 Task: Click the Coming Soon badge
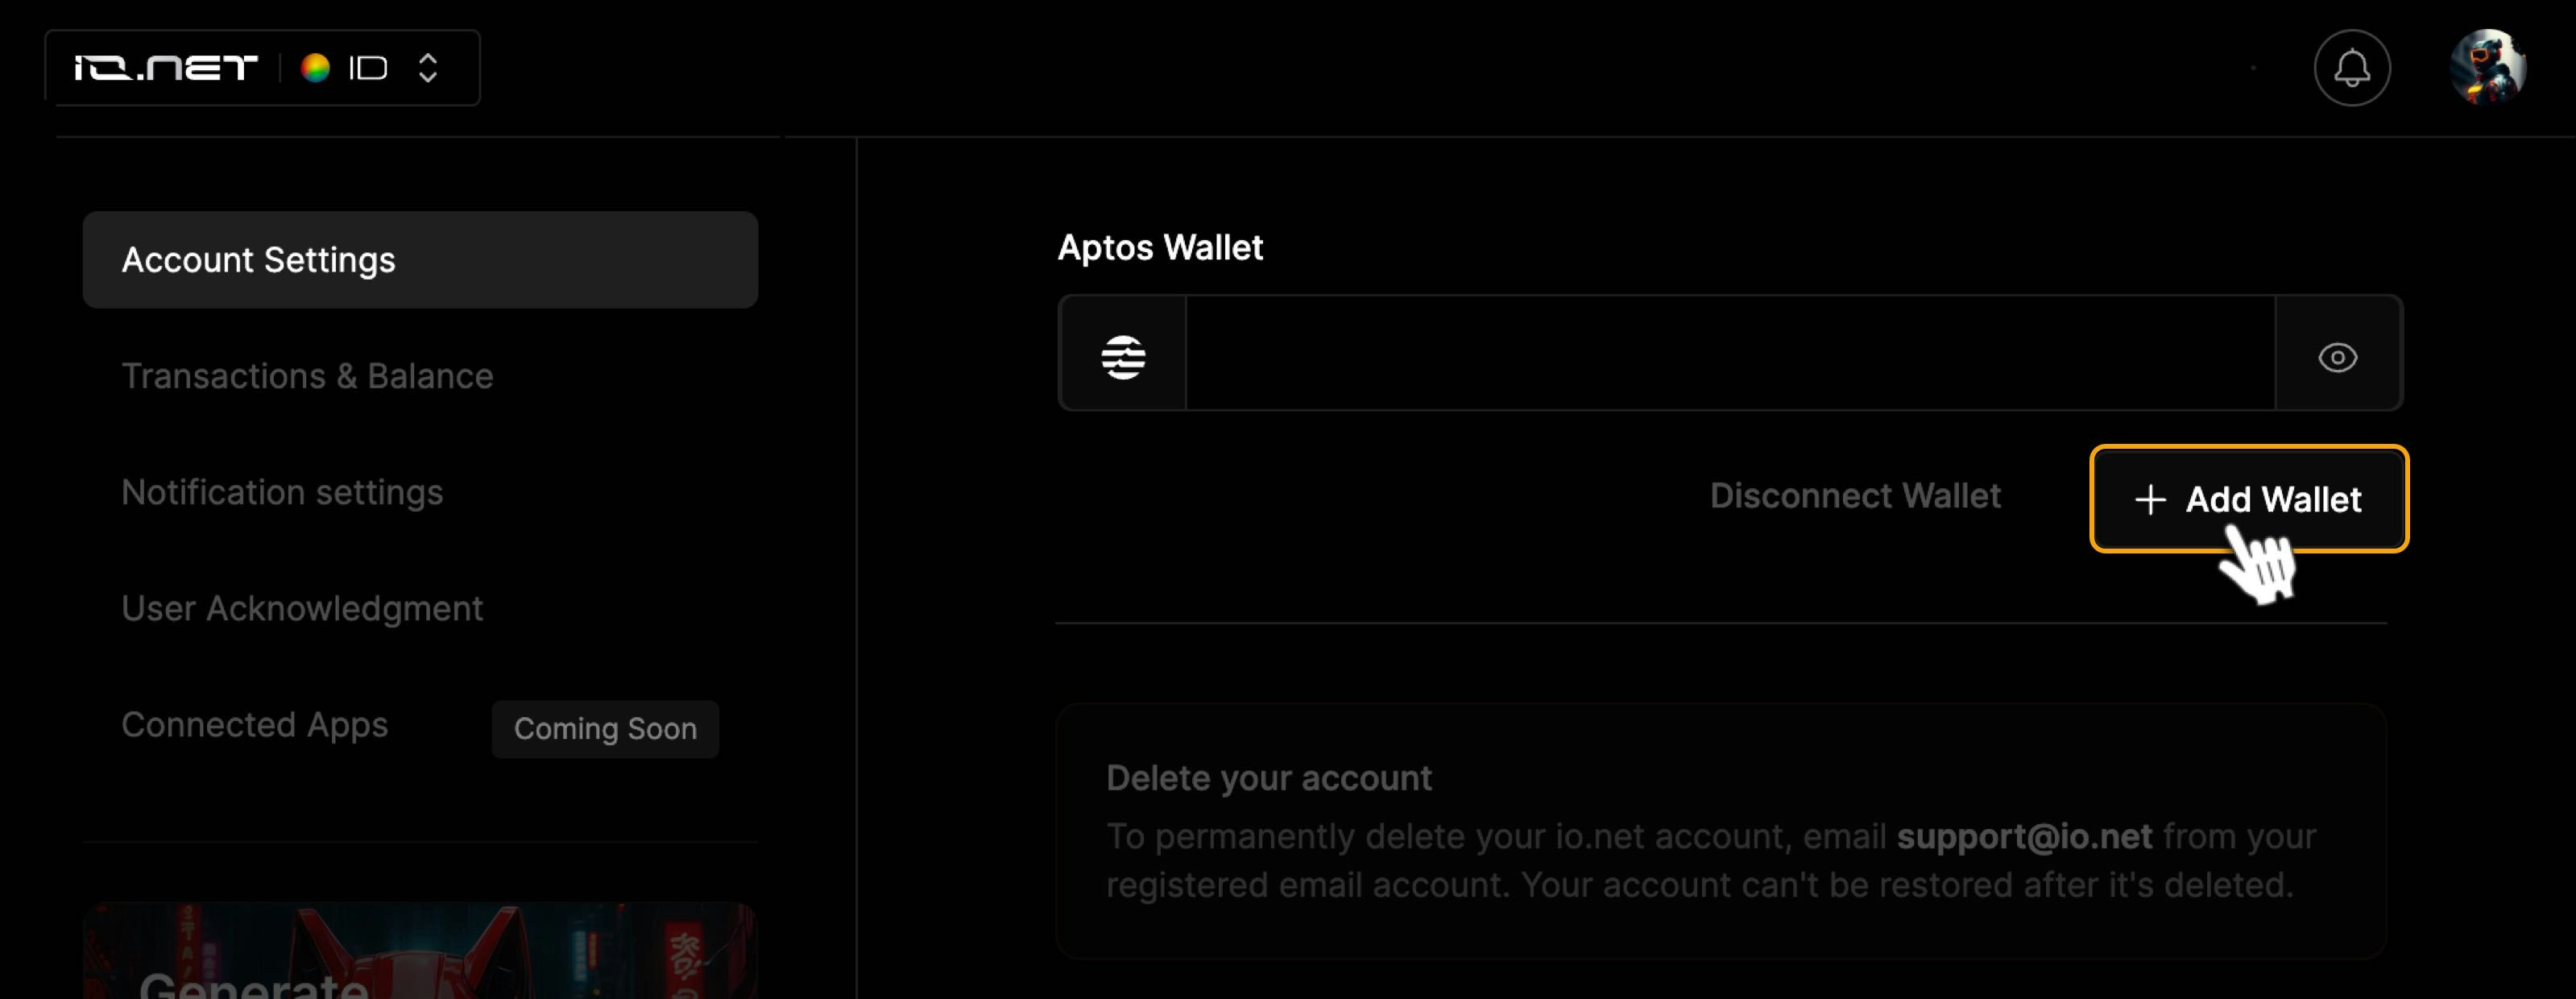point(605,729)
